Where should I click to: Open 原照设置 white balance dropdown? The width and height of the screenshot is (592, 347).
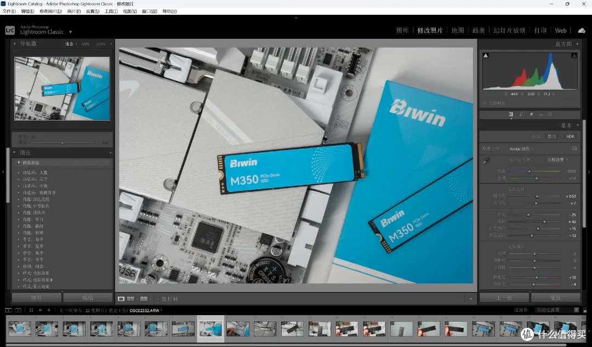(x=557, y=160)
